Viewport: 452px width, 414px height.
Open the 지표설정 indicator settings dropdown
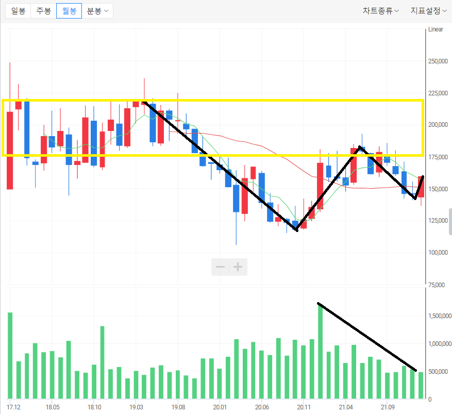pos(429,11)
